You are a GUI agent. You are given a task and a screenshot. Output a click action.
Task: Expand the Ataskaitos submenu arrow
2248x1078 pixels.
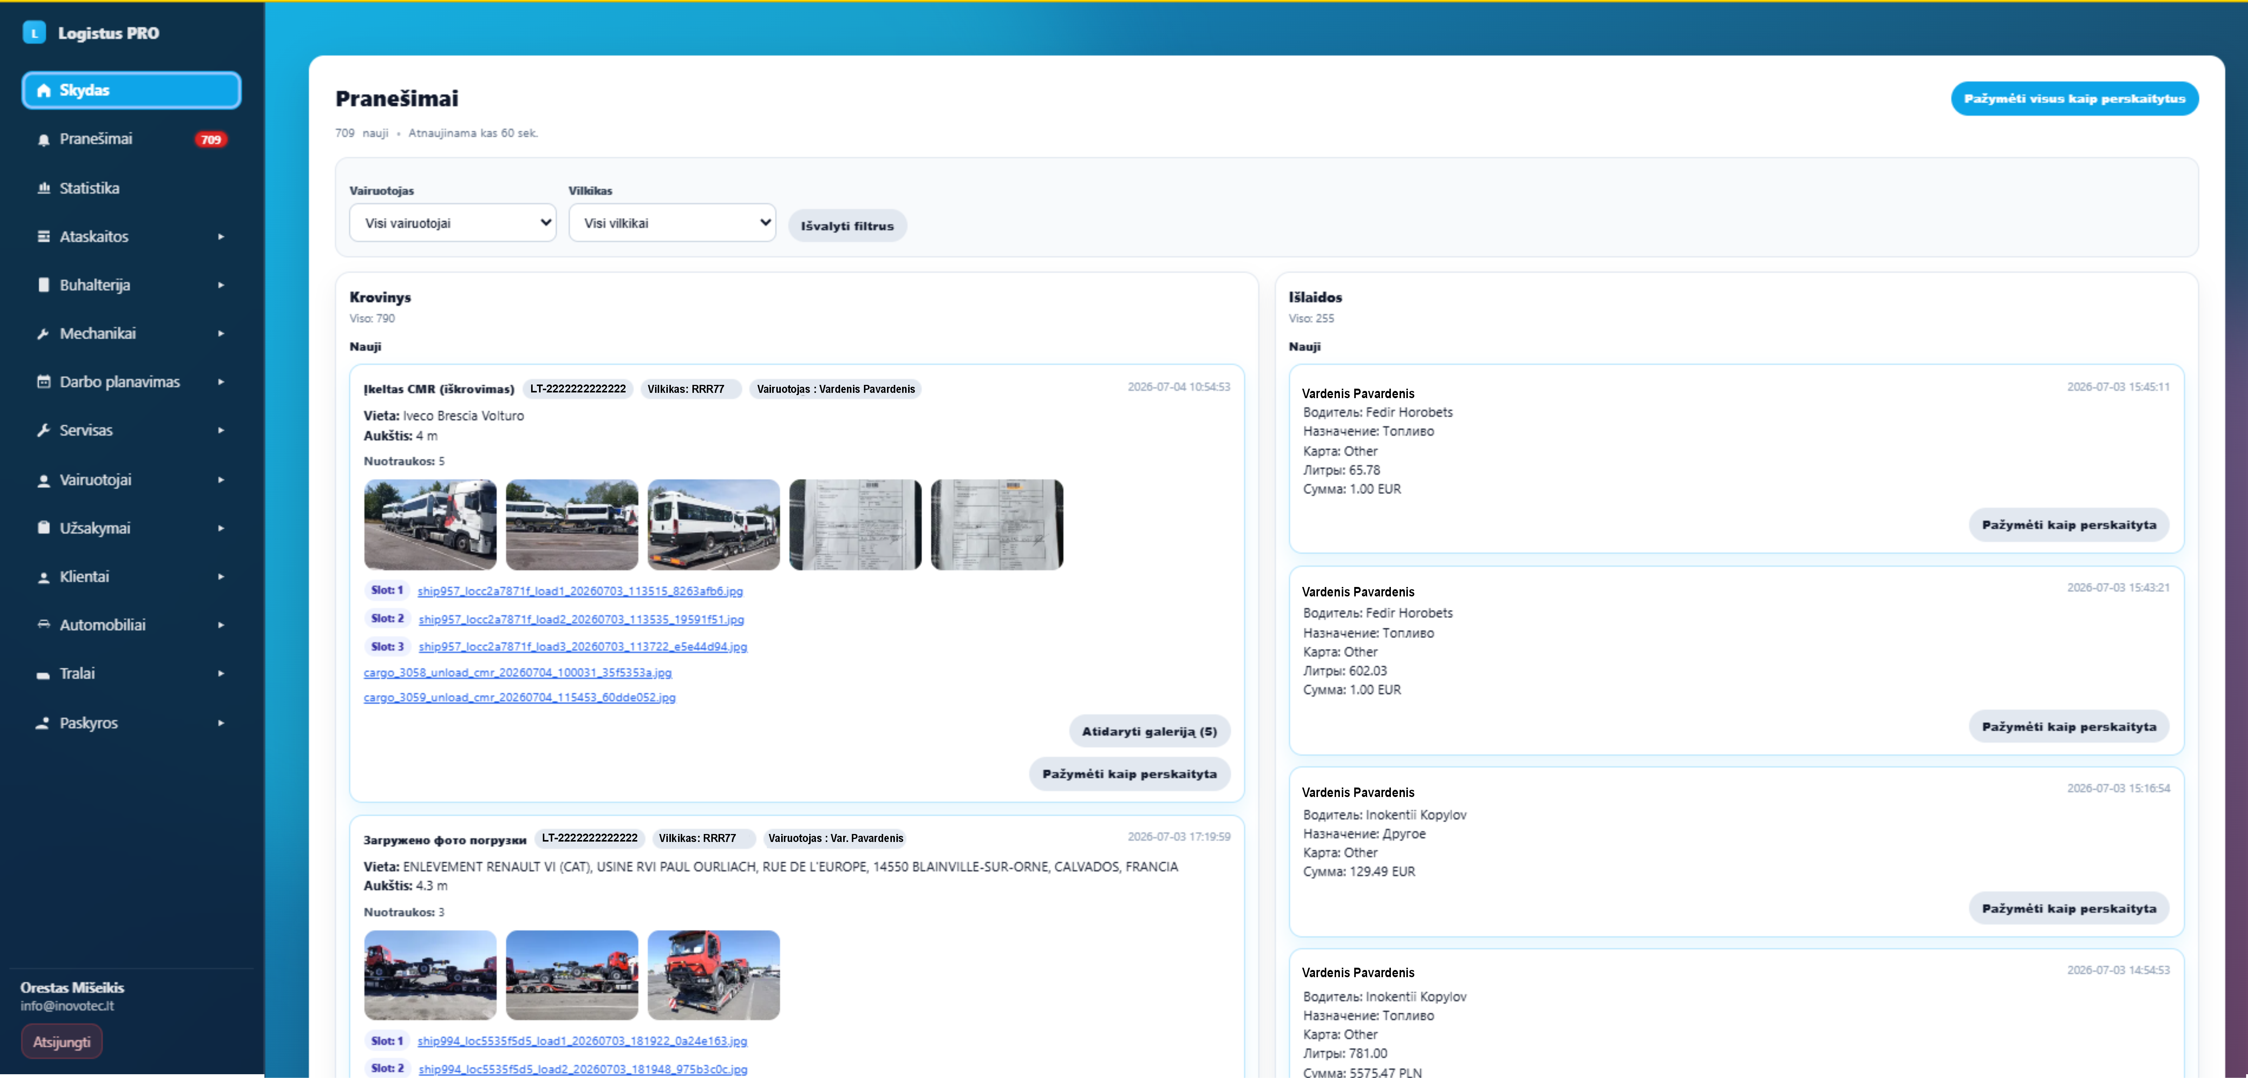221,236
